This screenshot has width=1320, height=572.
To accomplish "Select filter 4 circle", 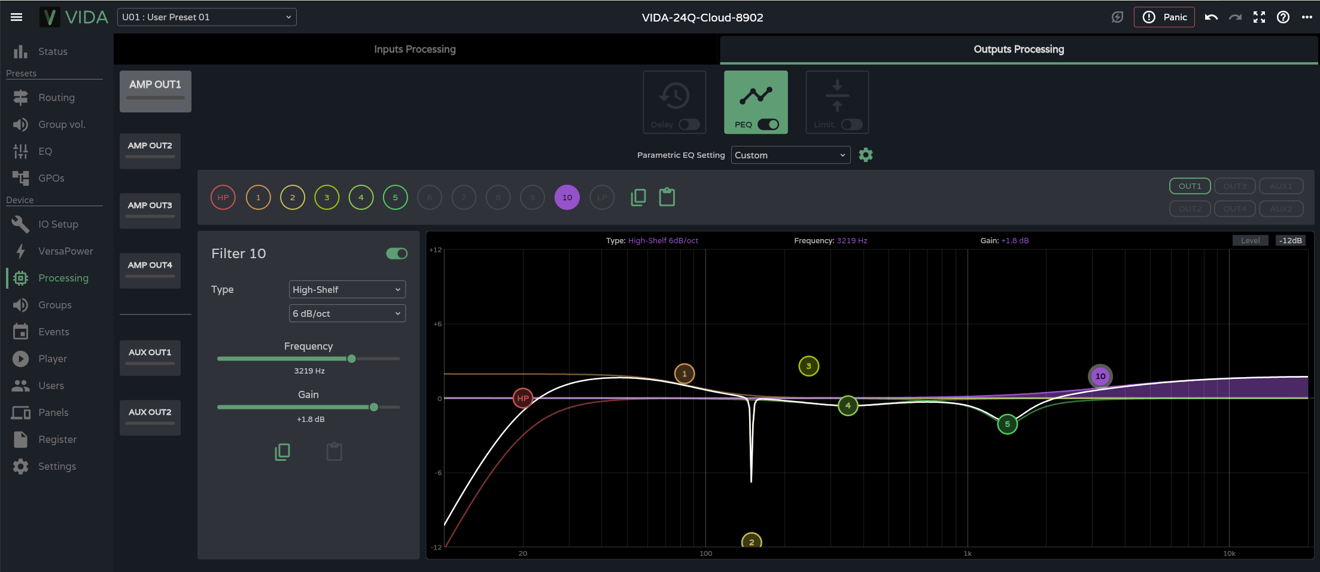I will [x=361, y=197].
